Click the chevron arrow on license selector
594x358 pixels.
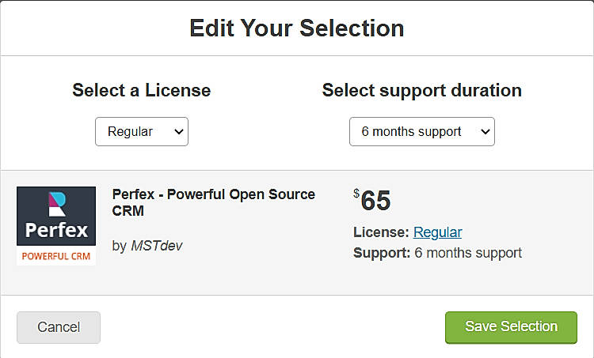(x=178, y=132)
